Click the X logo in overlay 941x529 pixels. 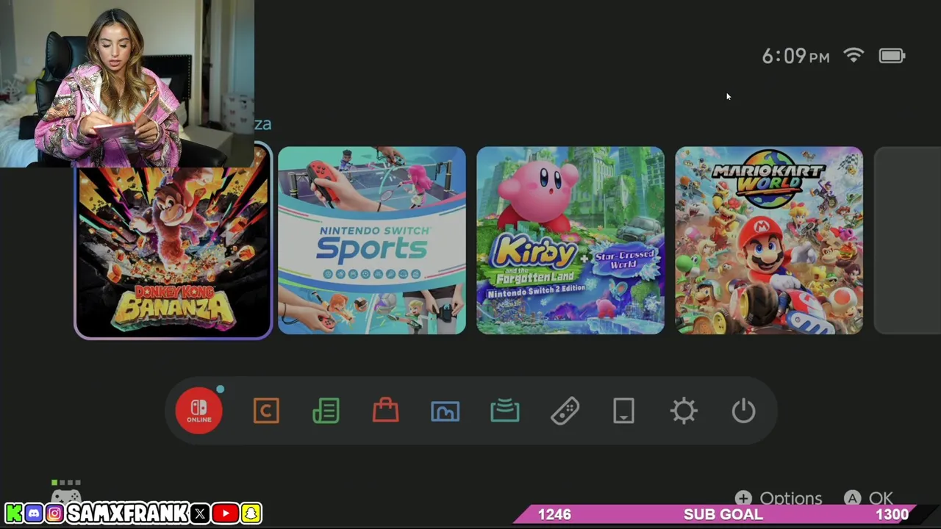200,513
